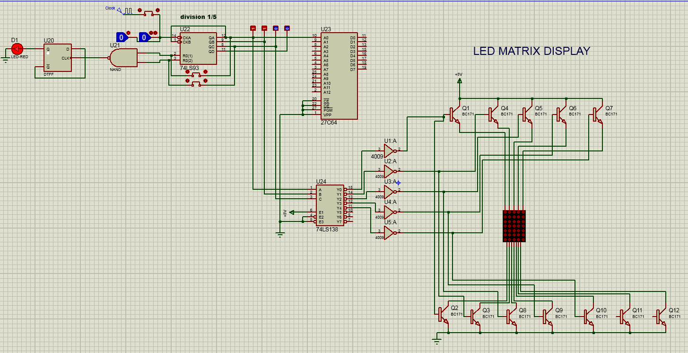The width and height of the screenshot is (688, 353).
Task: Click the 'DTFF' part label
Action: [49, 74]
